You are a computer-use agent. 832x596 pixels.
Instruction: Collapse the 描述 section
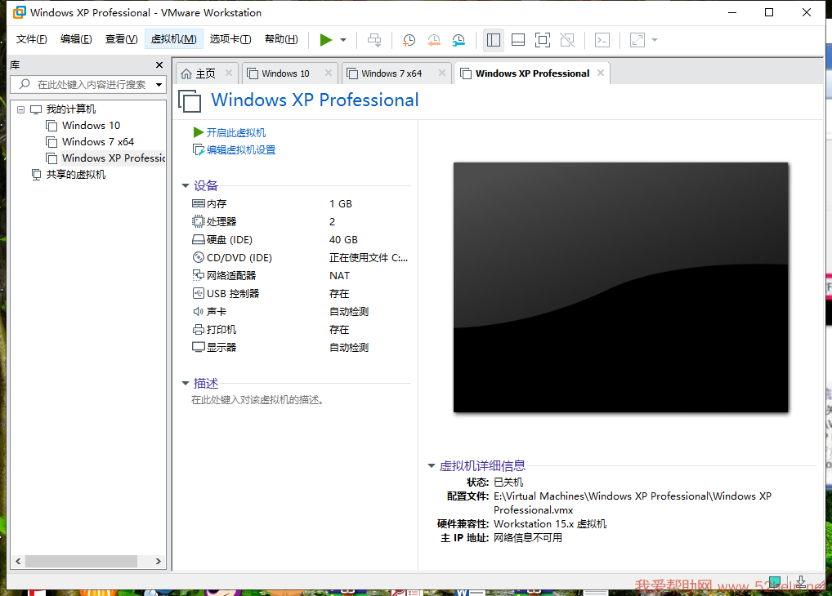click(x=186, y=383)
